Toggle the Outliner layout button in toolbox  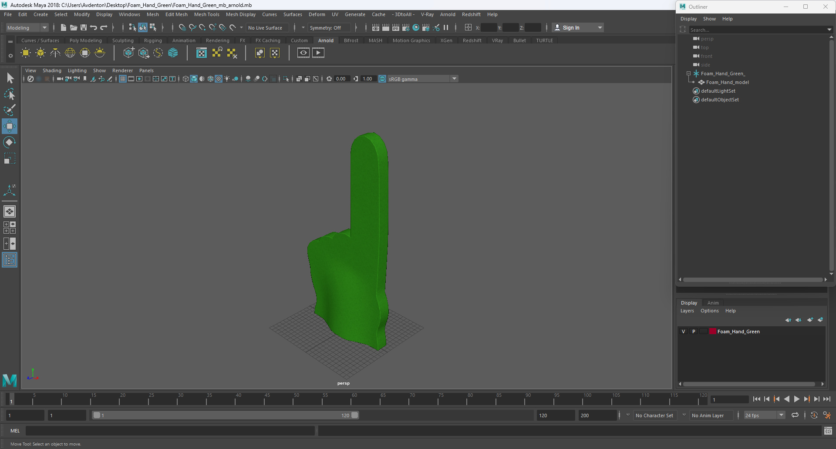[10, 260]
